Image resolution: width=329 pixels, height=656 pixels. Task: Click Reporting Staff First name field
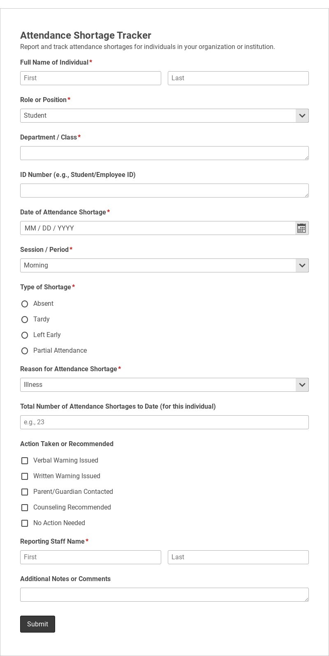[x=90, y=557]
